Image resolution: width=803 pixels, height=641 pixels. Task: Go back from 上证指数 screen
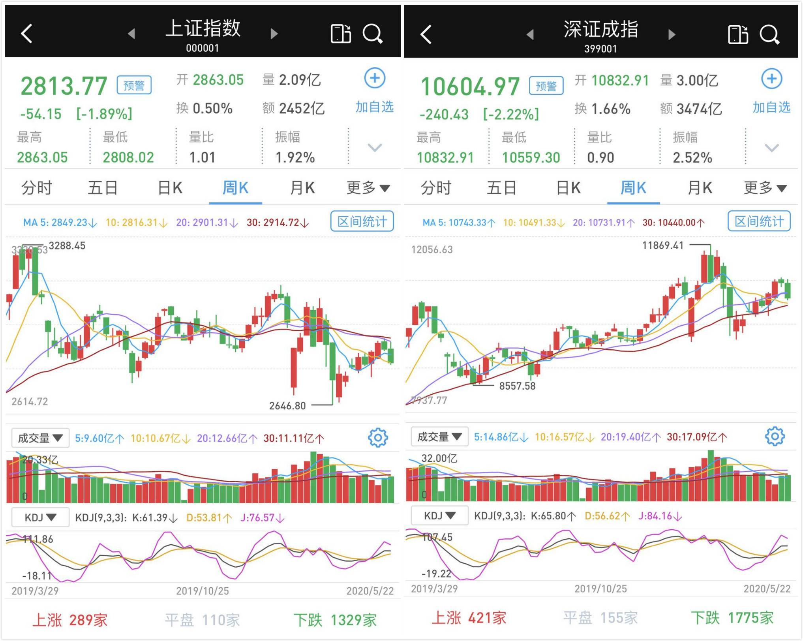coord(26,33)
